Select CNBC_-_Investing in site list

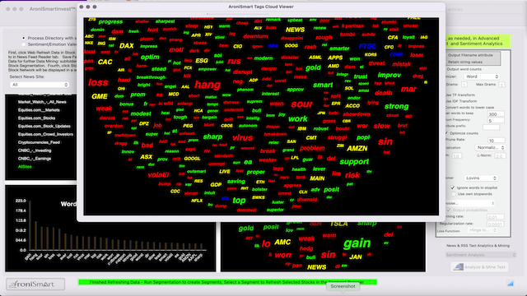(35, 150)
